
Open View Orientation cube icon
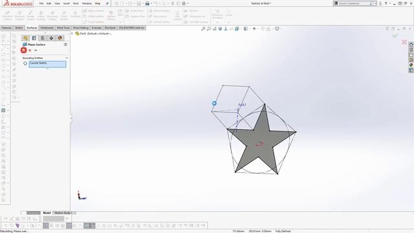point(237,28)
